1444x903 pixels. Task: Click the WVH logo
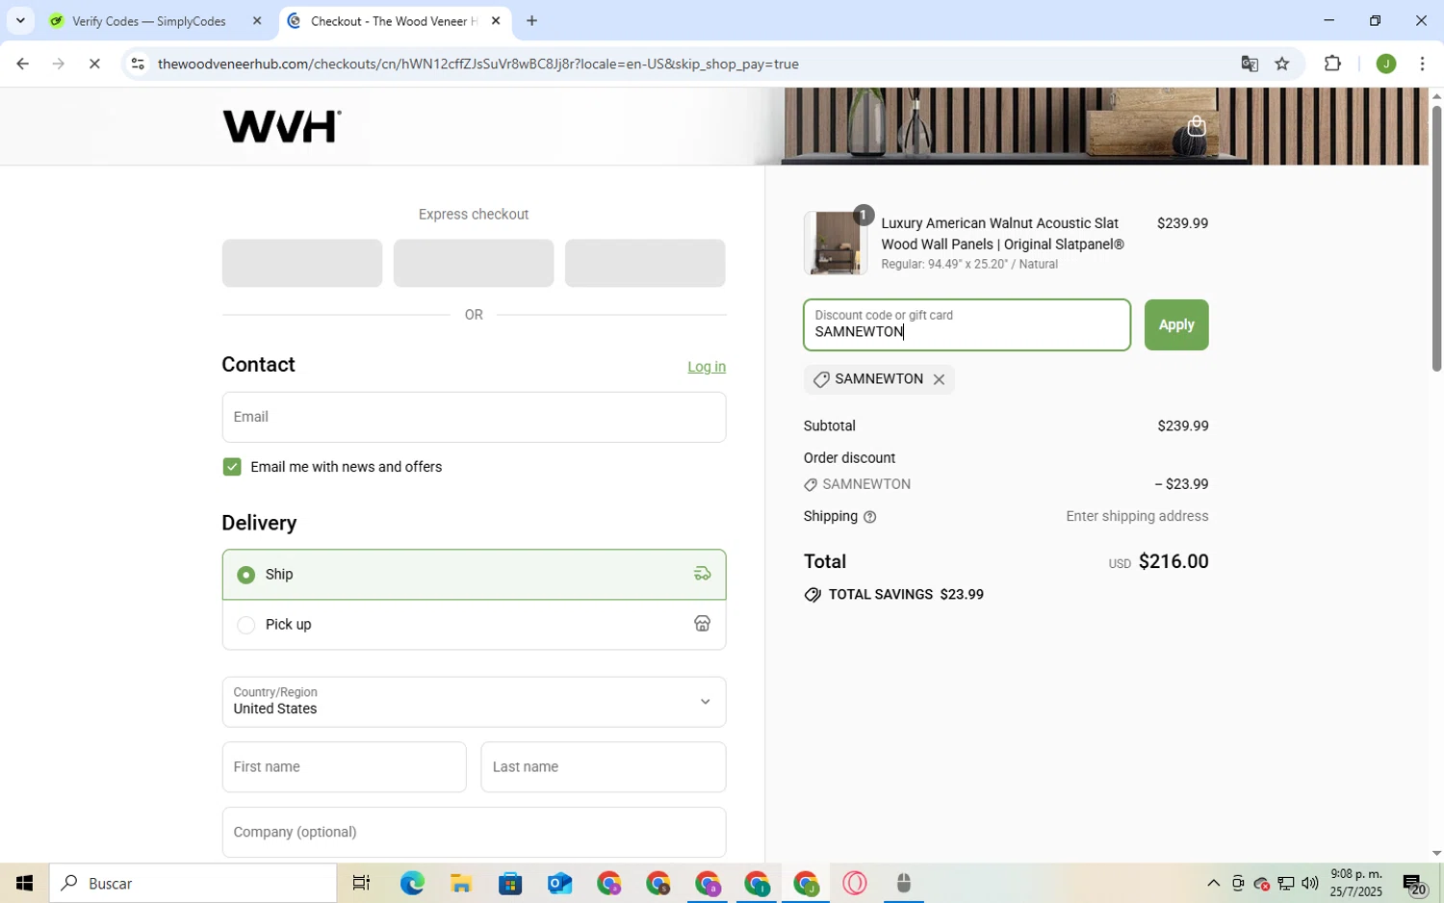tap(282, 126)
